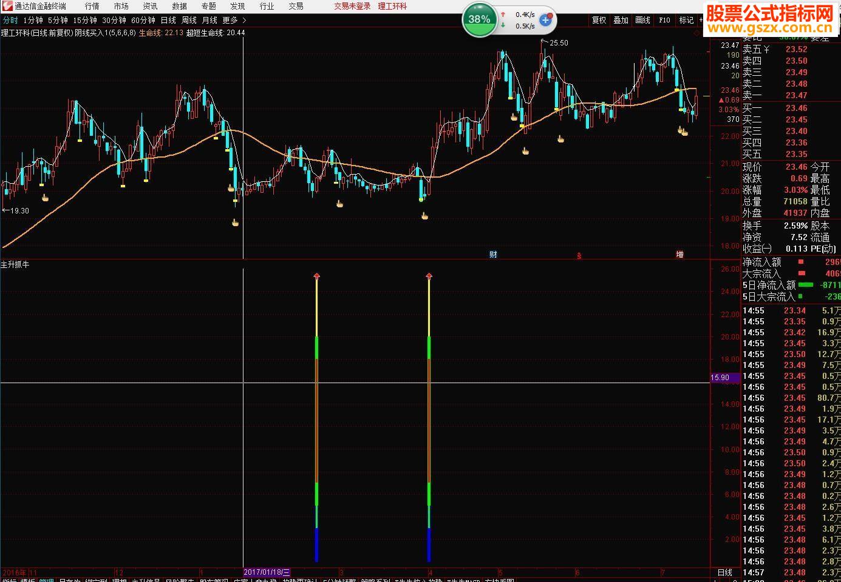
Task: Open the 发现 menu
Action: 238,6
